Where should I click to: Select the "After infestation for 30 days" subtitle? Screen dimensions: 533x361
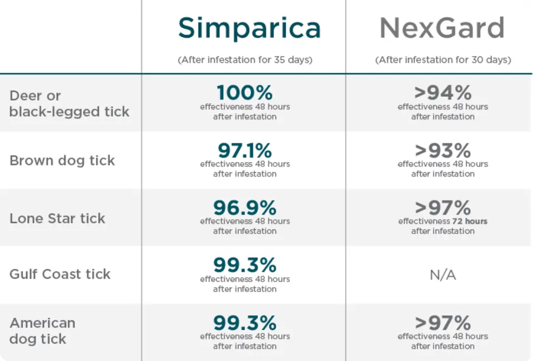443,60
